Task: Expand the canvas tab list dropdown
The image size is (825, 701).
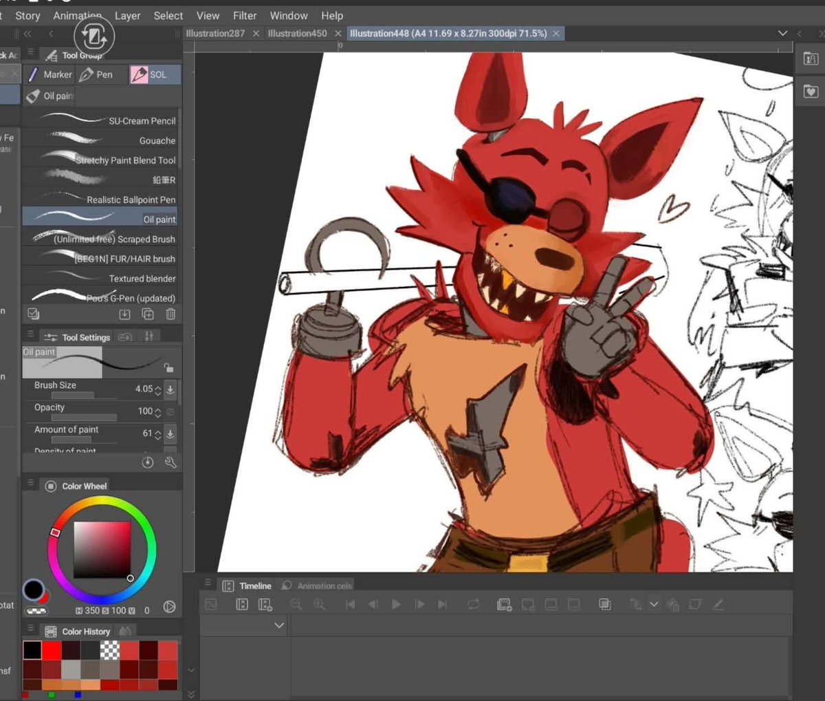Action: (782, 33)
